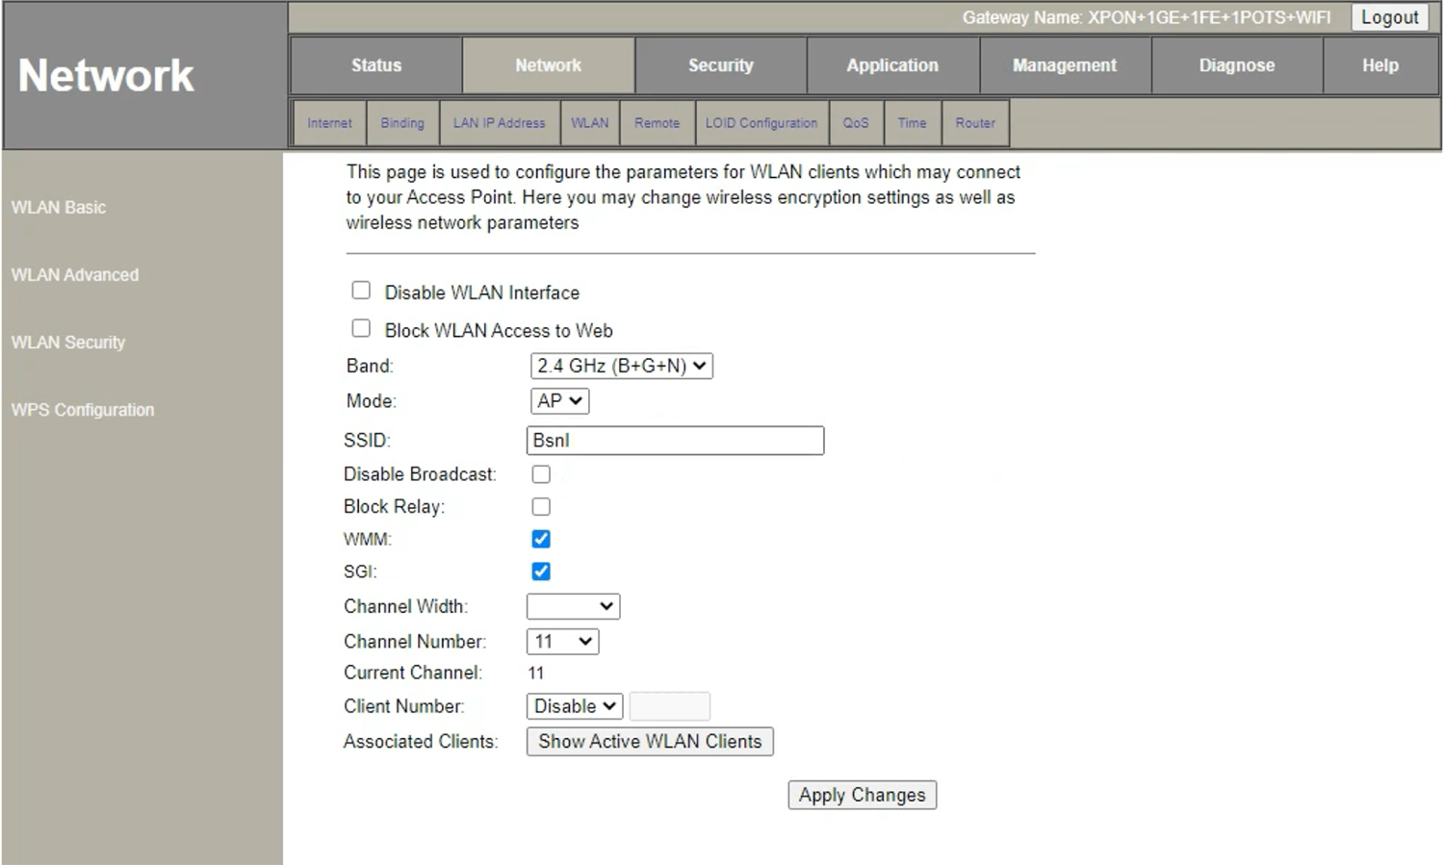The image size is (1444, 865).
Task: Expand the Mode dropdown showing AP
Action: pos(559,401)
